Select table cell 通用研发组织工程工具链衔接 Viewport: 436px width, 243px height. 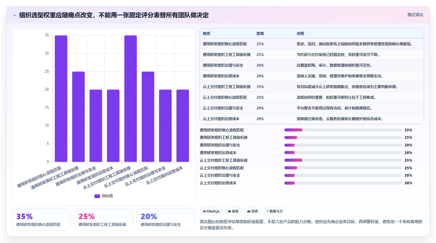pos(227,55)
